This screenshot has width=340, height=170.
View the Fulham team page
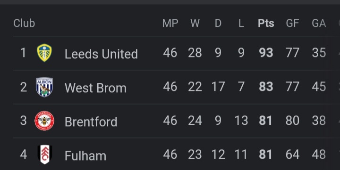coord(85,155)
